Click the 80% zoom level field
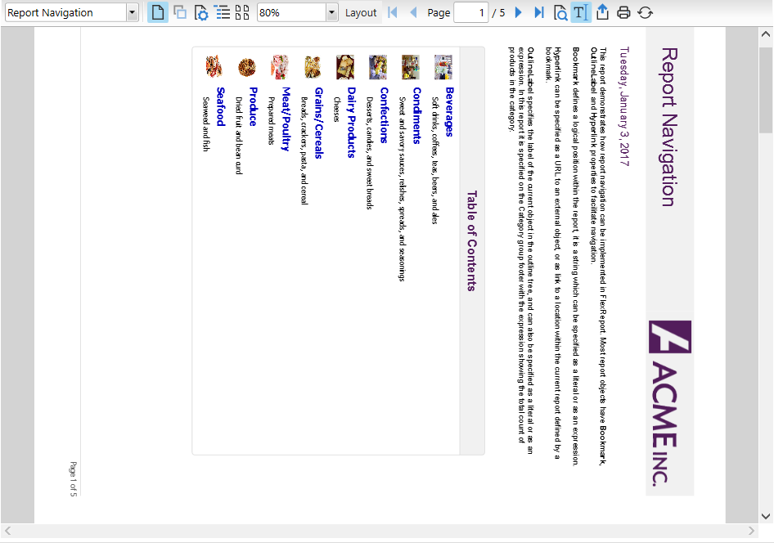The height and width of the screenshot is (543, 774). click(x=292, y=13)
